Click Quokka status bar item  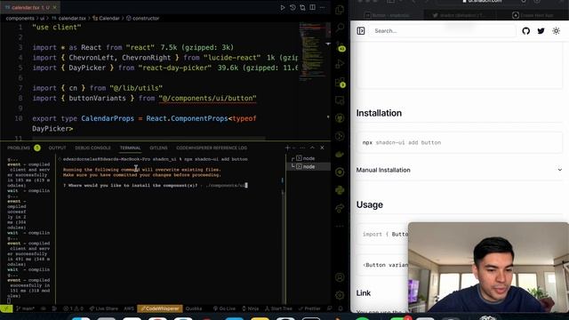point(194,308)
